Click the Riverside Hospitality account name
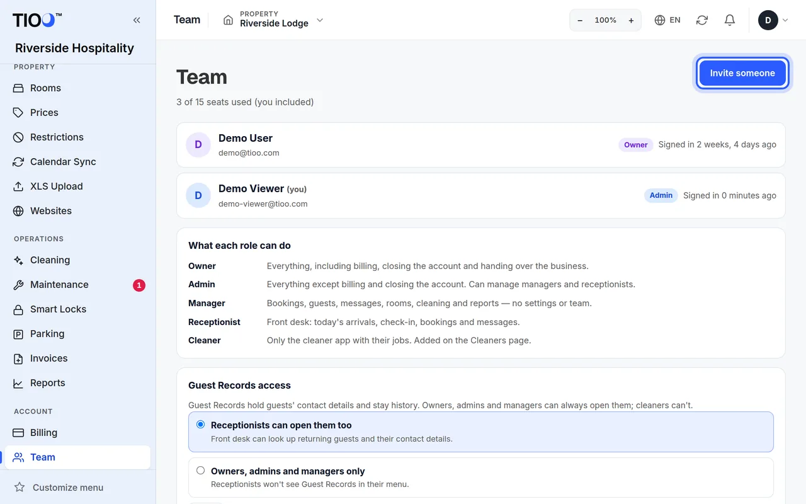 (x=74, y=48)
